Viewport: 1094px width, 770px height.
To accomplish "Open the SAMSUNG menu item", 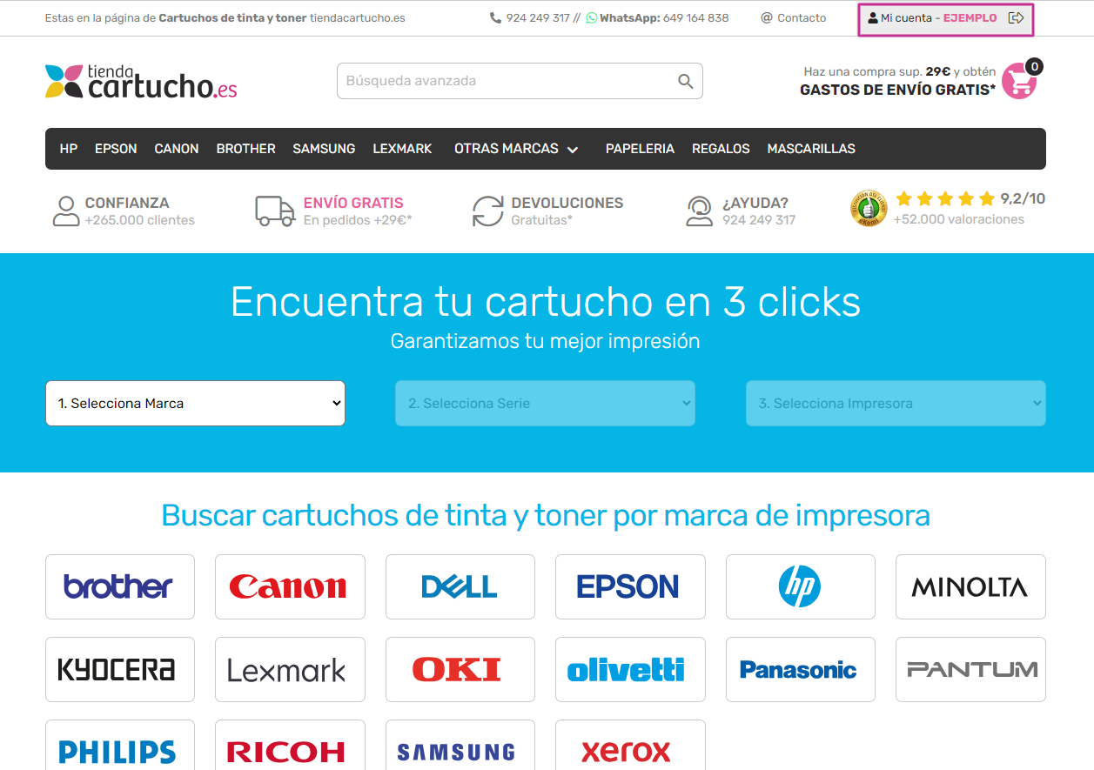I will coord(324,149).
